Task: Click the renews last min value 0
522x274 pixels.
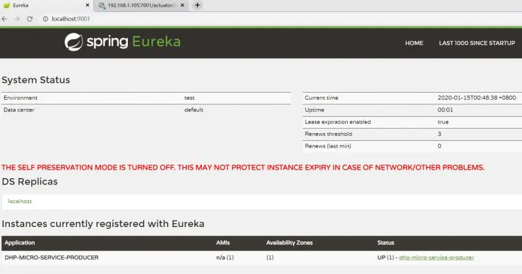Action: (x=439, y=146)
